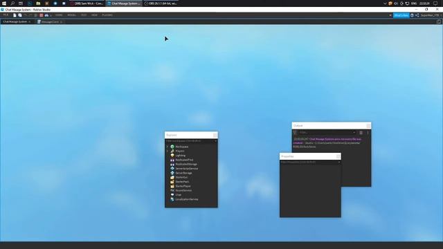
Task: Open Properties filter dropdown arrow
Action: 338,163
